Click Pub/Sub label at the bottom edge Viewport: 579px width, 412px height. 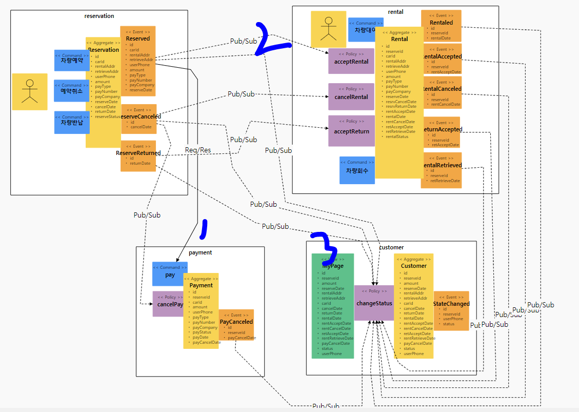click(326, 406)
